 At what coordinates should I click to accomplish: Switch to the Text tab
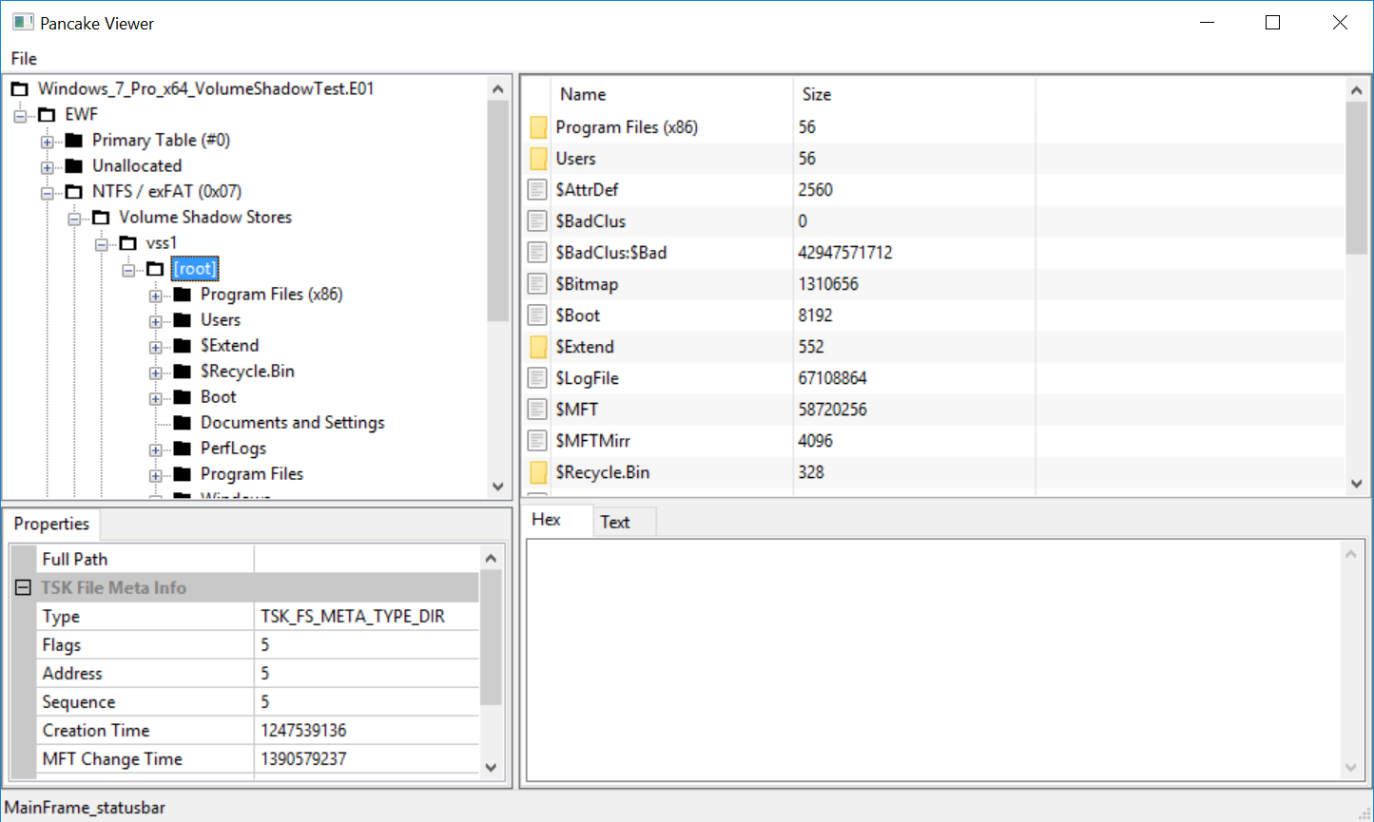pos(615,522)
